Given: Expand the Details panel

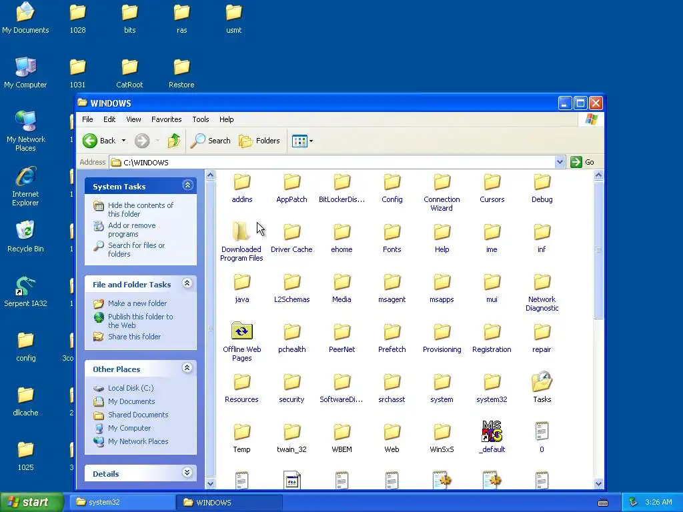Looking at the screenshot, I should [x=187, y=473].
